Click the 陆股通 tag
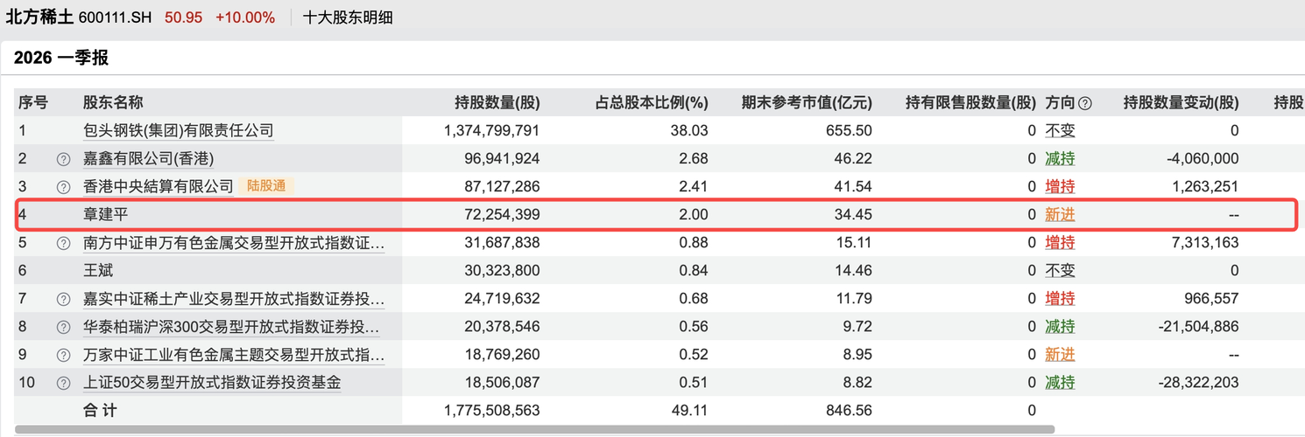This screenshot has height=437, width=1305. (265, 186)
